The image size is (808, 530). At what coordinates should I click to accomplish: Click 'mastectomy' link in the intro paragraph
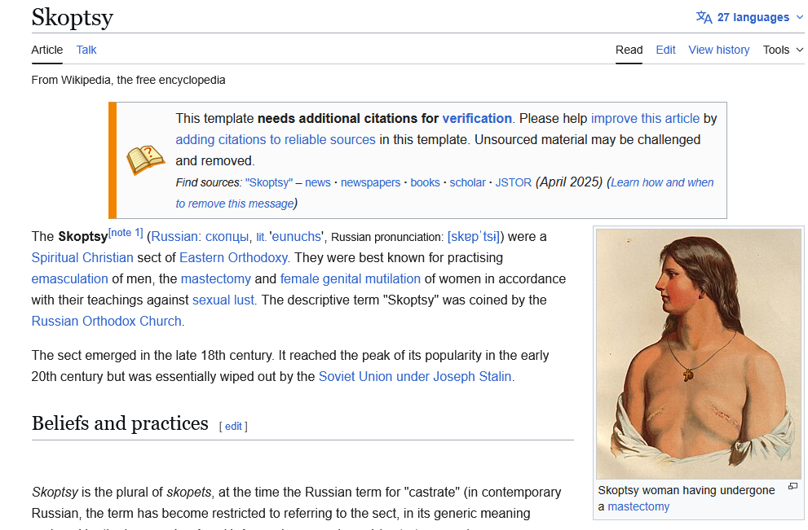[x=216, y=279]
